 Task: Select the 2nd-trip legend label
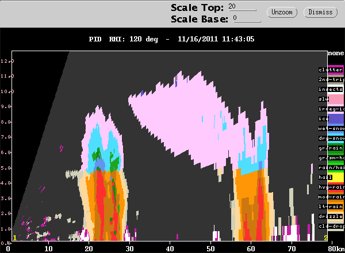(x=331, y=79)
